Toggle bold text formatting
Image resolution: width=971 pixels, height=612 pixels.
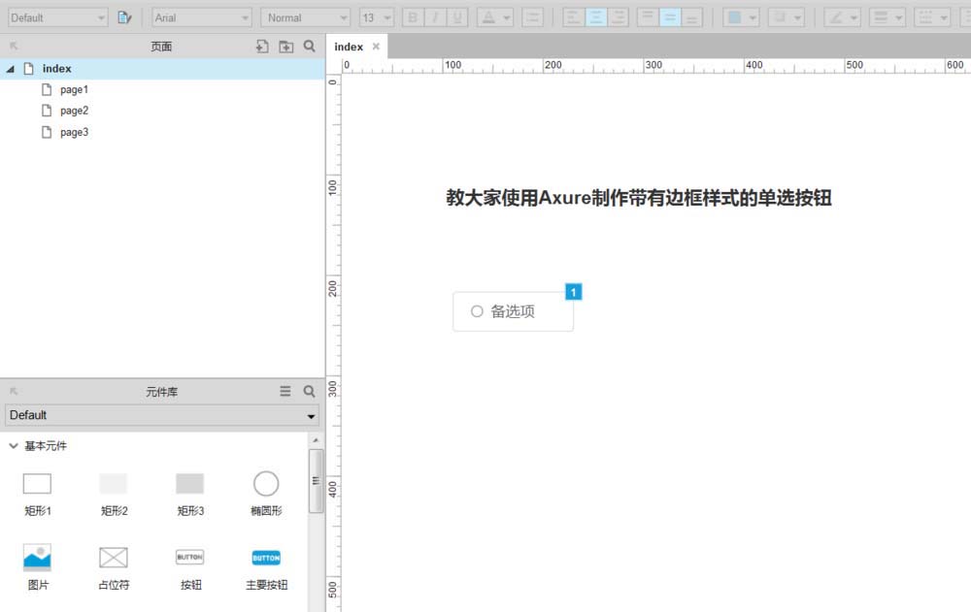[x=413, y=18]
